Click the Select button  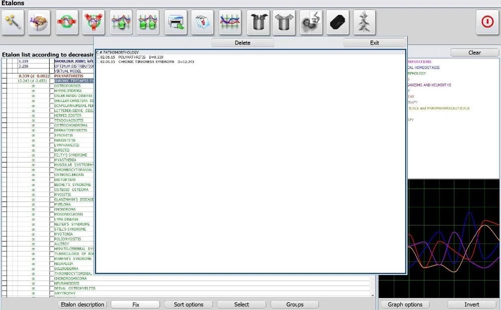click(x=241, y=304)
